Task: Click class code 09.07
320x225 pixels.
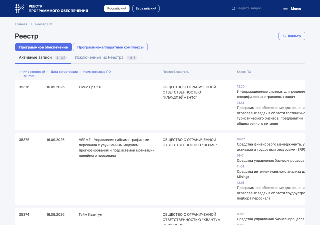Action: click(x=241, y=139)
